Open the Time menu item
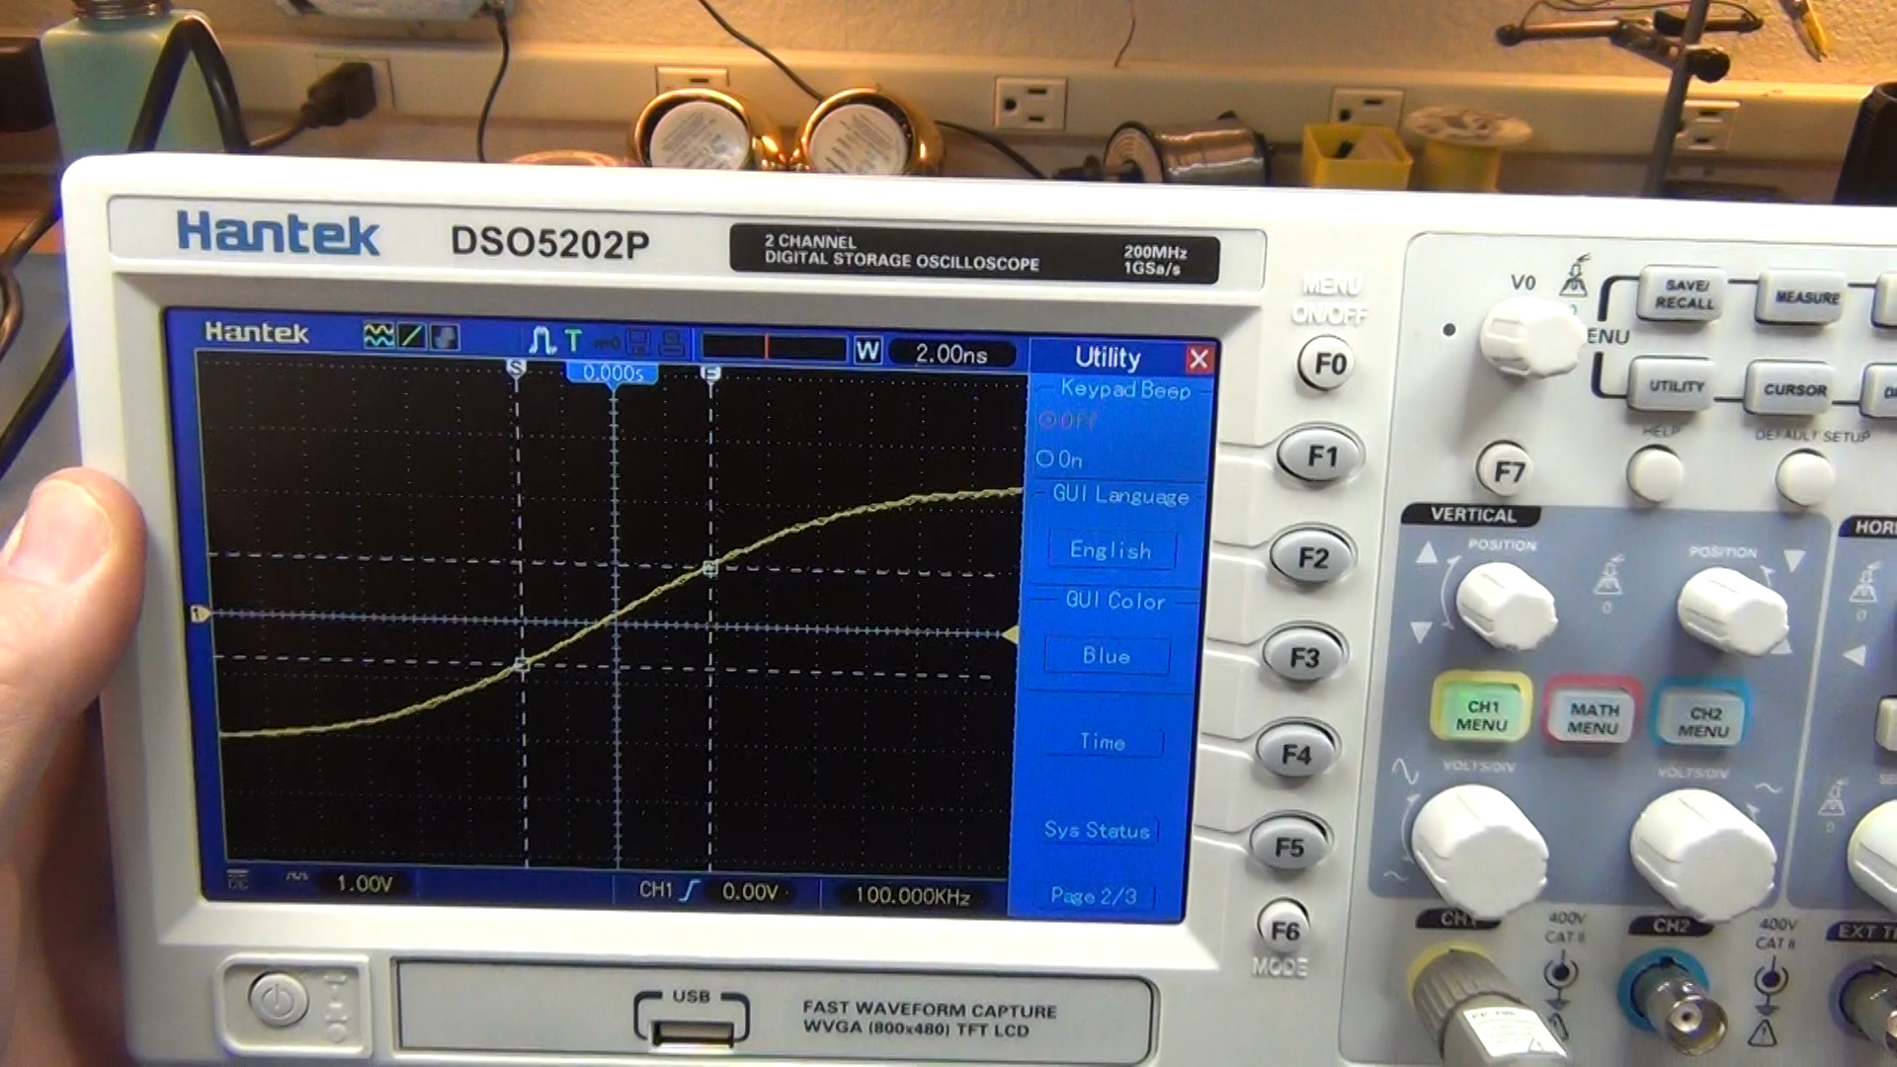1897x1067 pixels. [1102, 742]
